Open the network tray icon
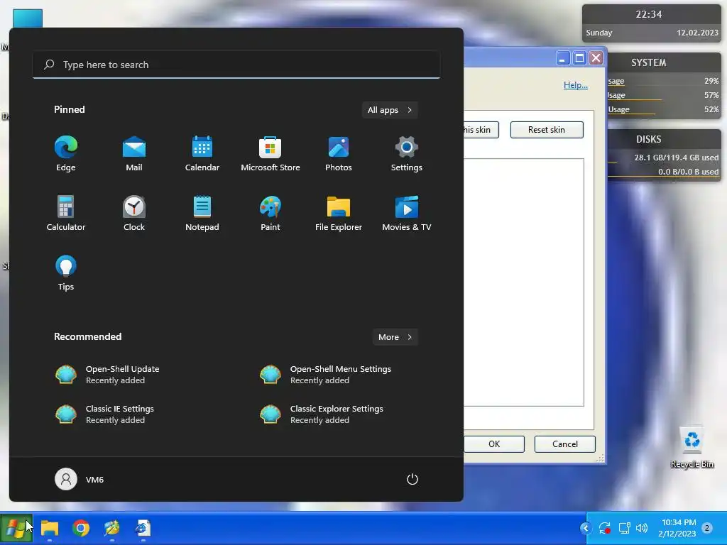This screenshot has height=545, width=727. [x=624, y=528]
